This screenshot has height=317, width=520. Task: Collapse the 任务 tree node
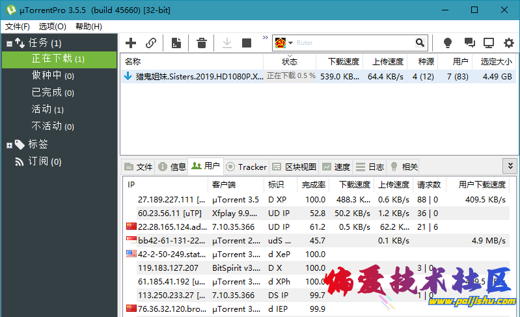(x=9, y=44)
